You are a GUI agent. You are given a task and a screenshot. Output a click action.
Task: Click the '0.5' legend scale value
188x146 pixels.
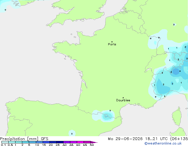tap(10, 145)
